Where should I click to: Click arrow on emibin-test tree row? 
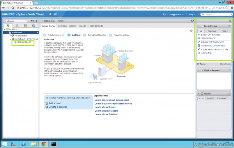pos(37,32)
